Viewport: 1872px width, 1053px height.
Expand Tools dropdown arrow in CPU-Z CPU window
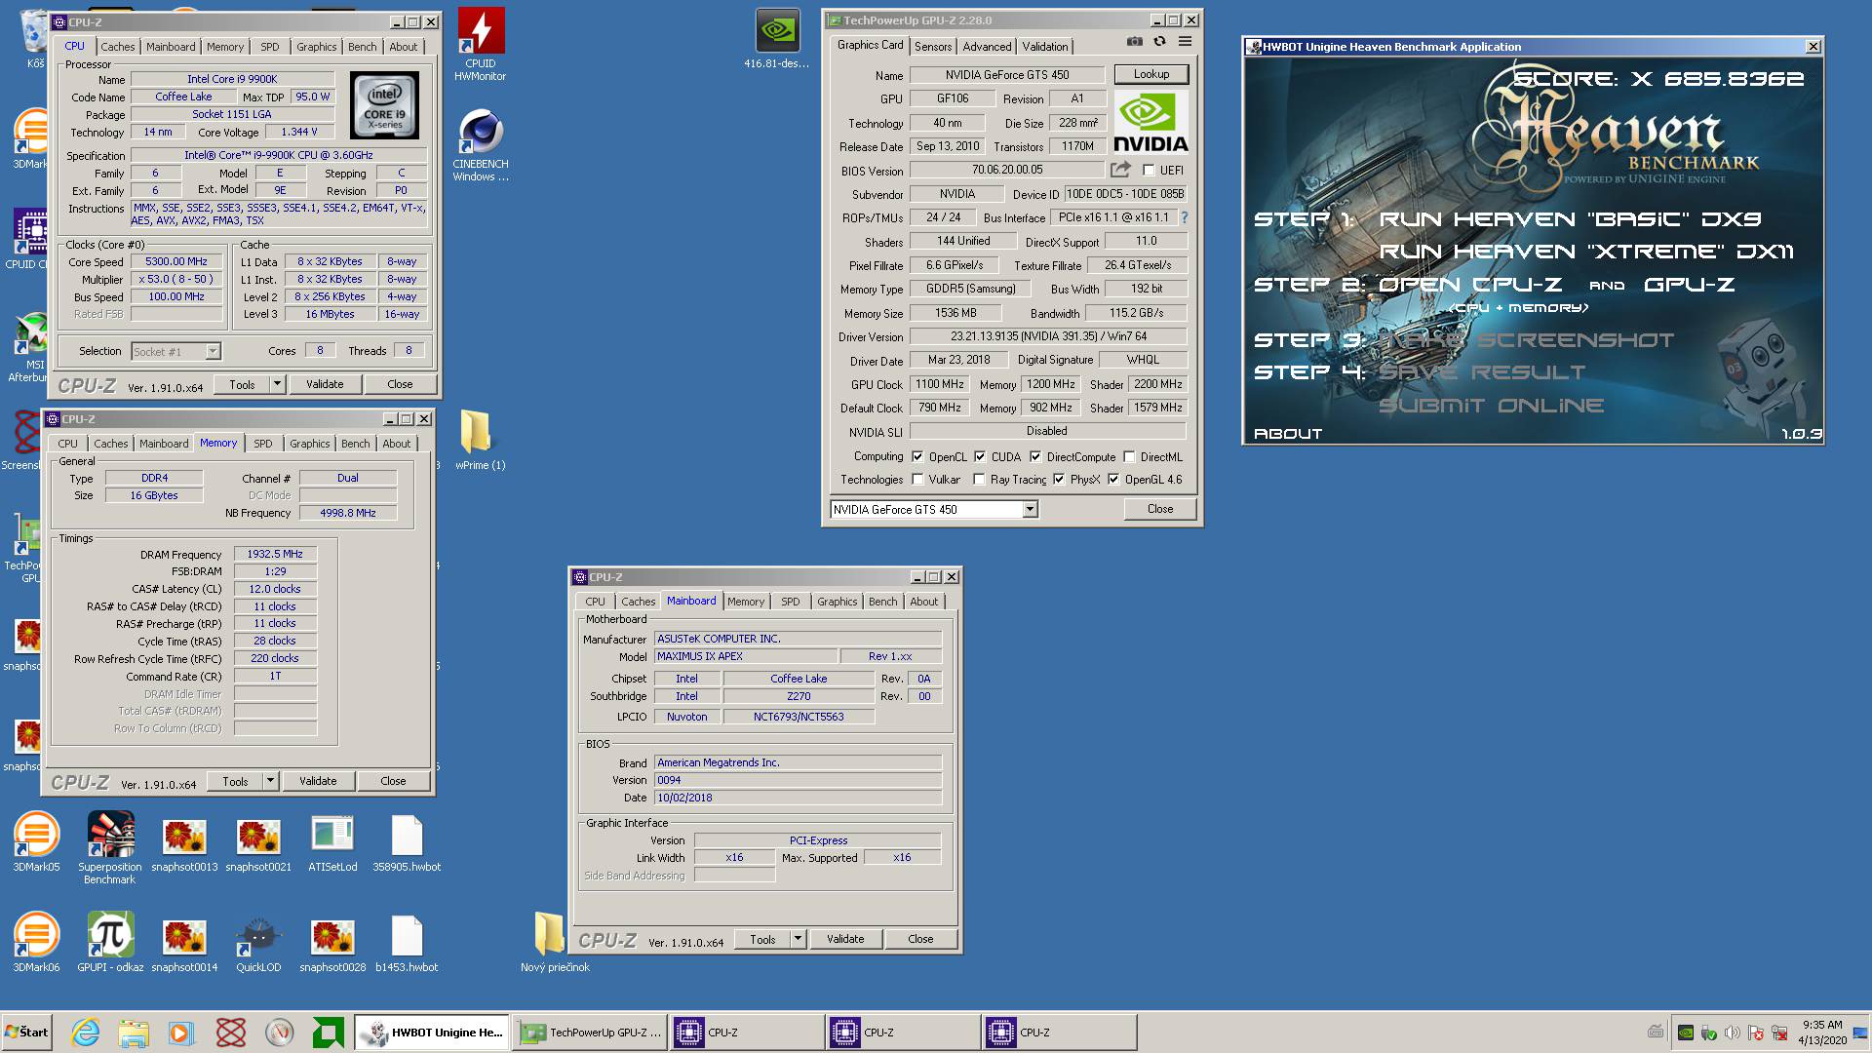[277, 384]
